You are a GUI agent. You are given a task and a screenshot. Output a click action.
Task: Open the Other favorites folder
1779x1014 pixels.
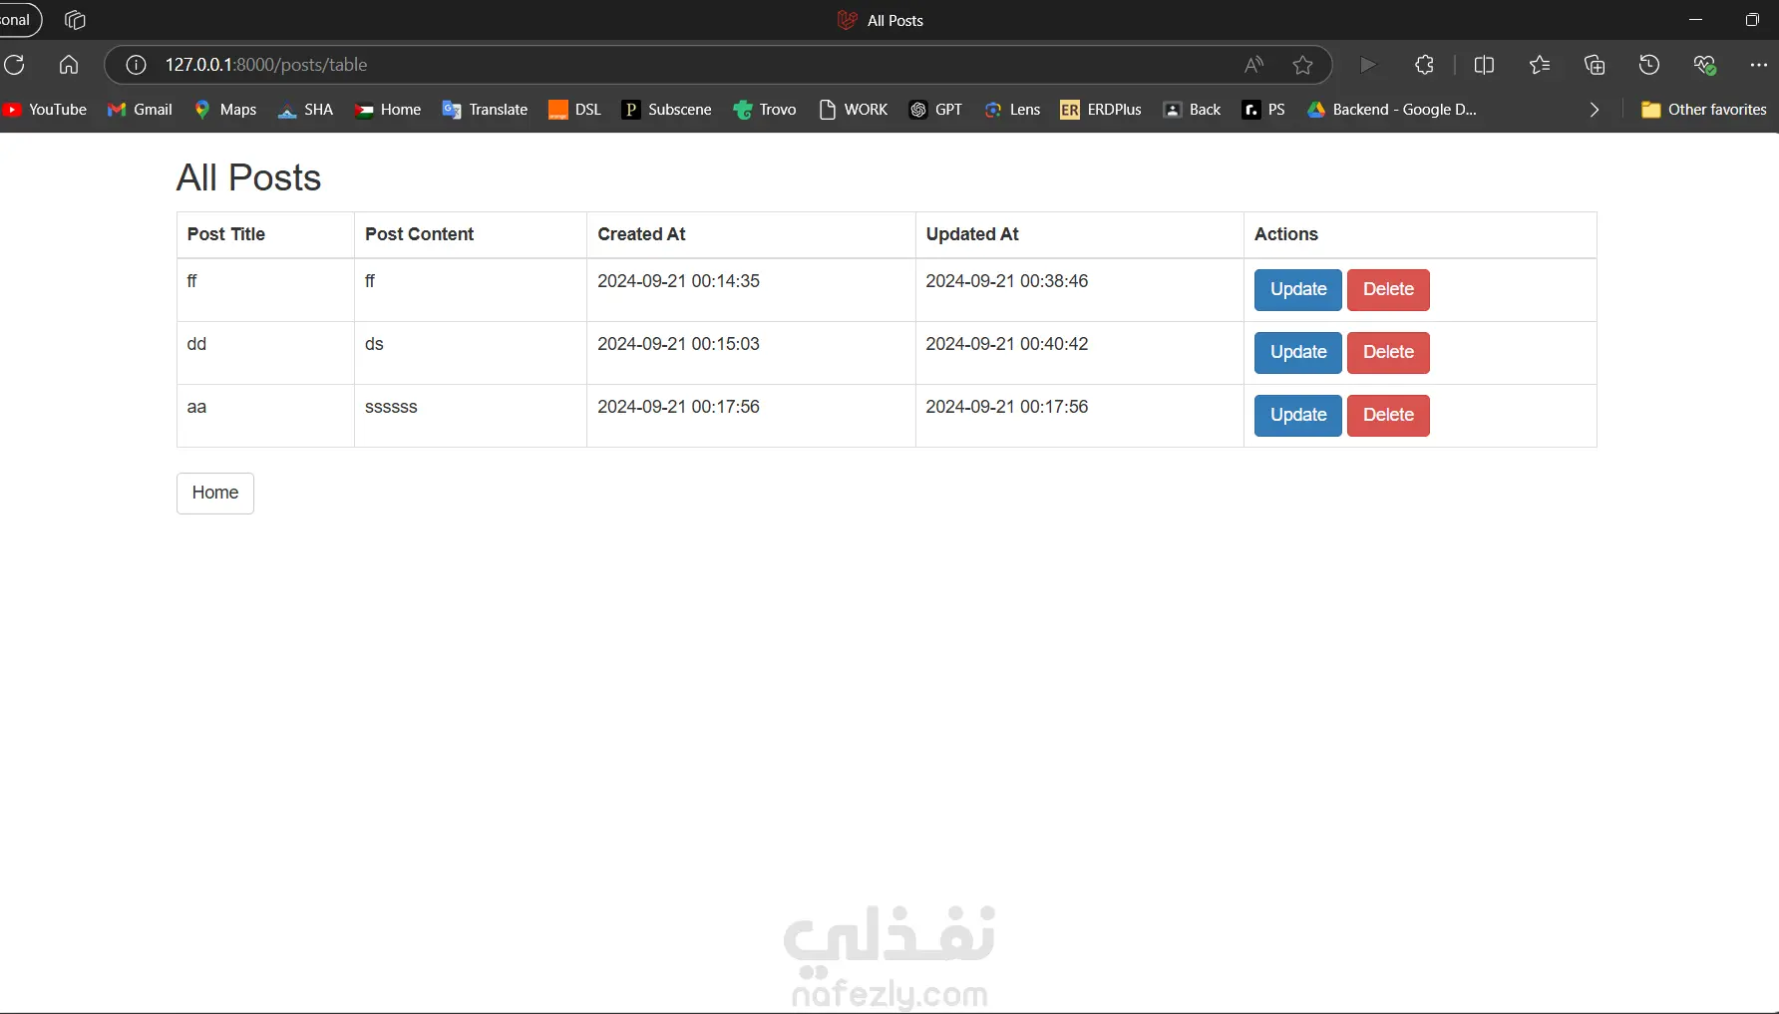(x=1702, y=110)
